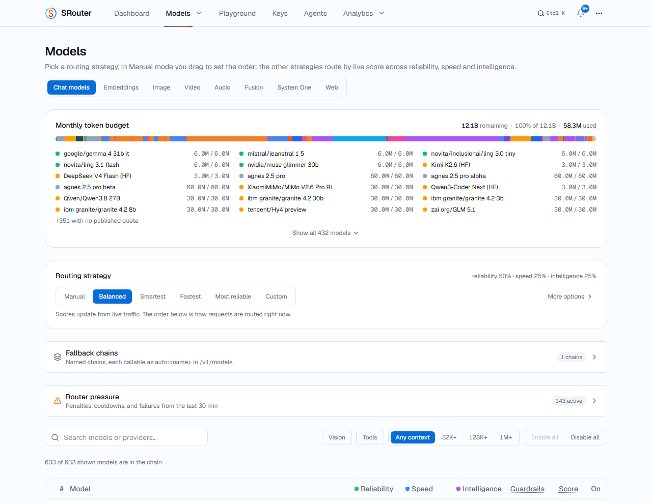Screen dimensions: 652x503
Task: Expand the Models nav dropdown chevron
Action: pos(199,13)
